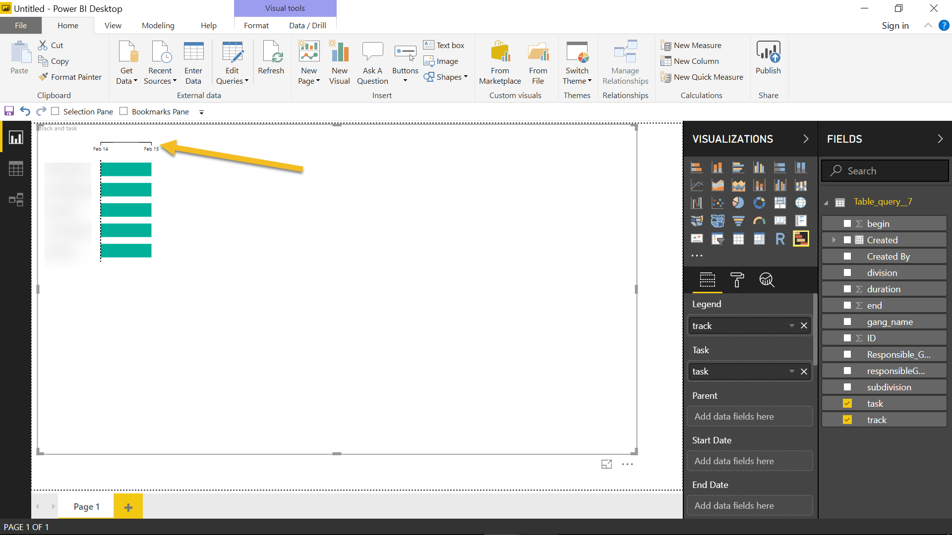This screenshot has height=535, width=952.
Task: Select the donut chart visualization
Action: coord(759,203)
